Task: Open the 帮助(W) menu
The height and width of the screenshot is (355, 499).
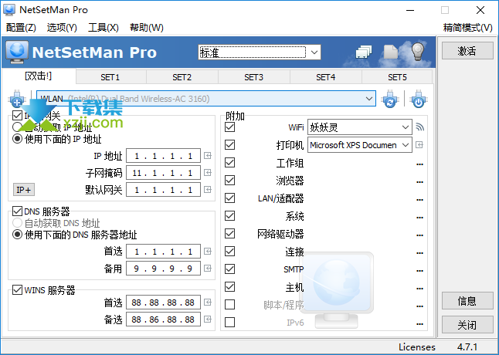Action: point(147,28)
